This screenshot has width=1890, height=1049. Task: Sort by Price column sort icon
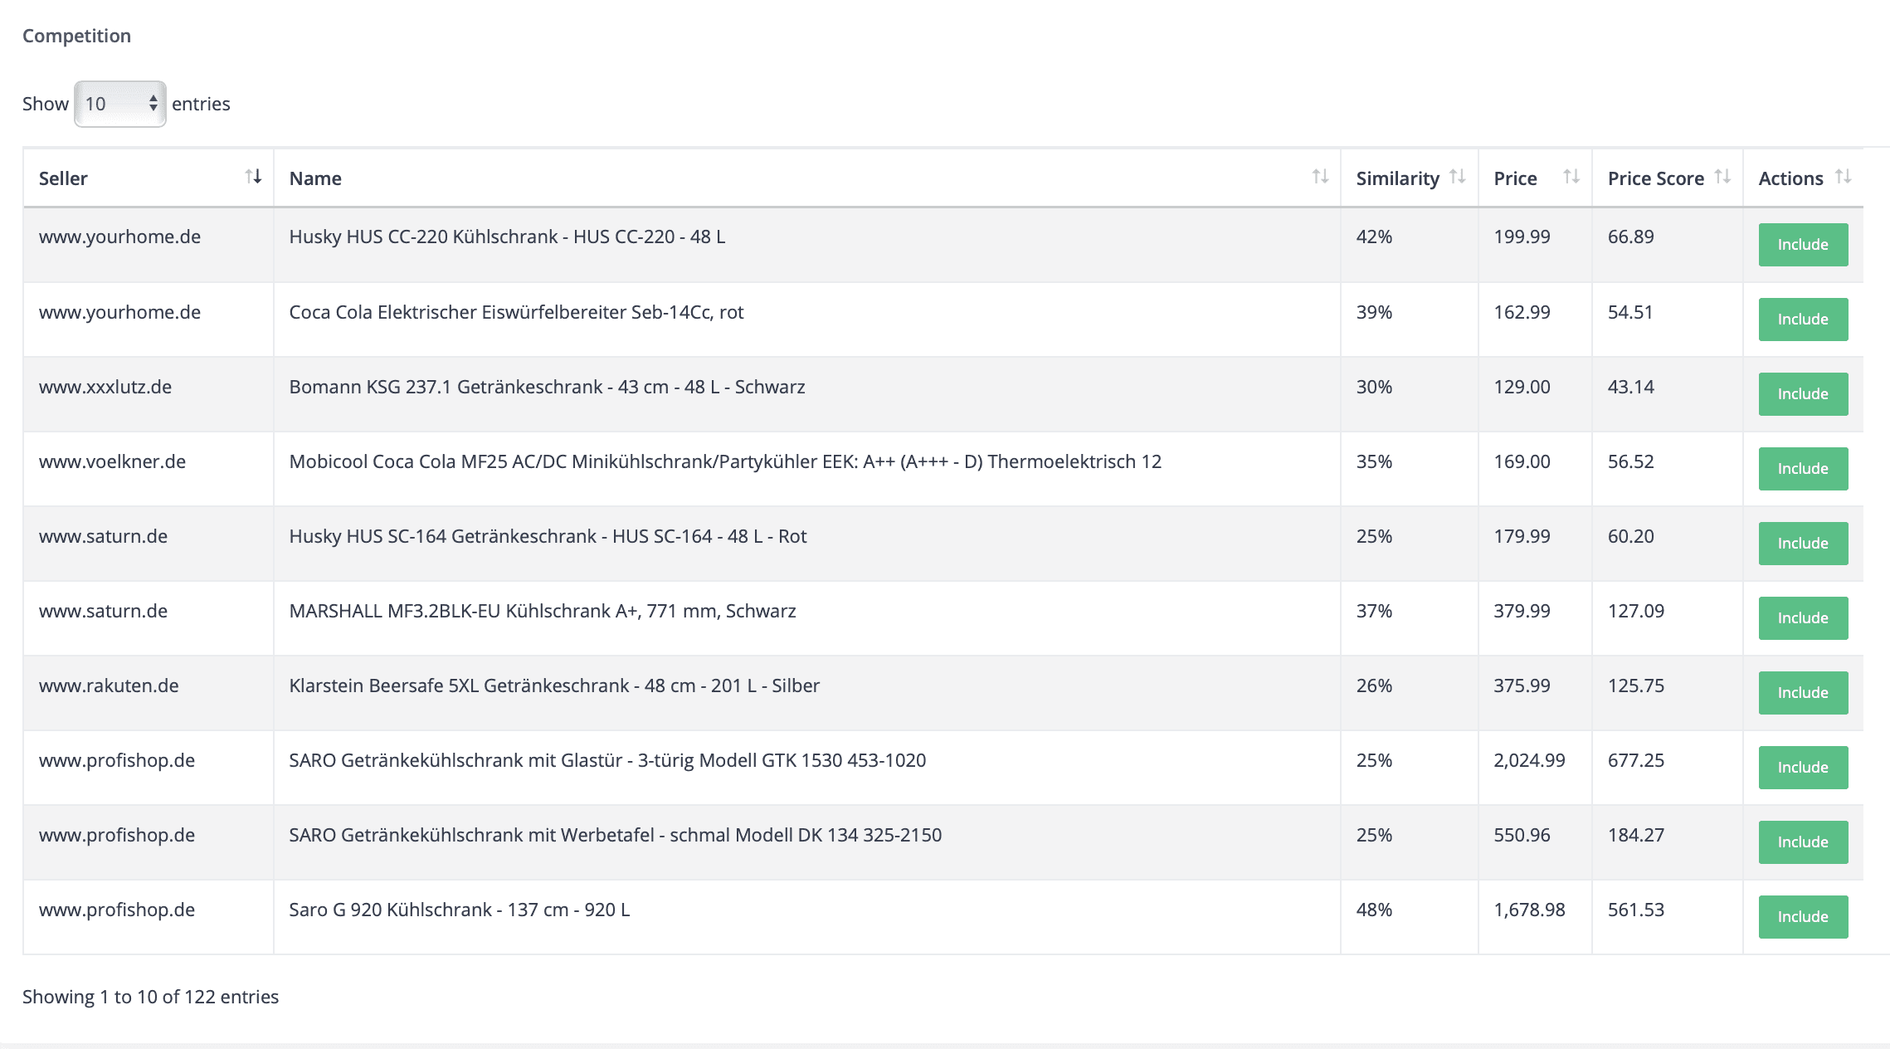[x=1571, y=177]
